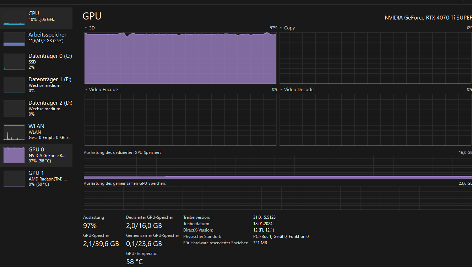Click the Arbeitsspeicher mini graph thumbnail
The image size is (472, 267).
click(14, 39)
